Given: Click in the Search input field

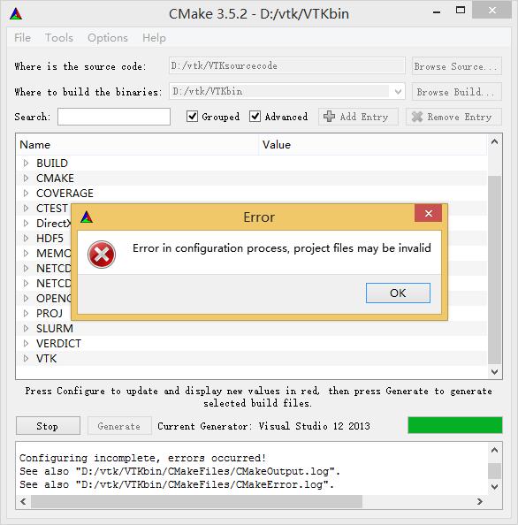Looking at the screenshot, I should pos(114,117).
